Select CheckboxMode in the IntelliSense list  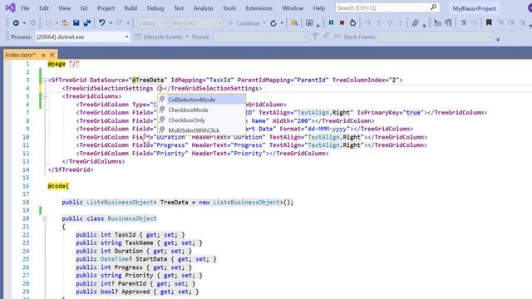point(201,110)
